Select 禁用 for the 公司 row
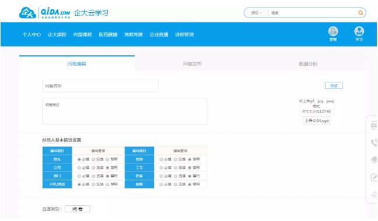 tap(107, 167)
